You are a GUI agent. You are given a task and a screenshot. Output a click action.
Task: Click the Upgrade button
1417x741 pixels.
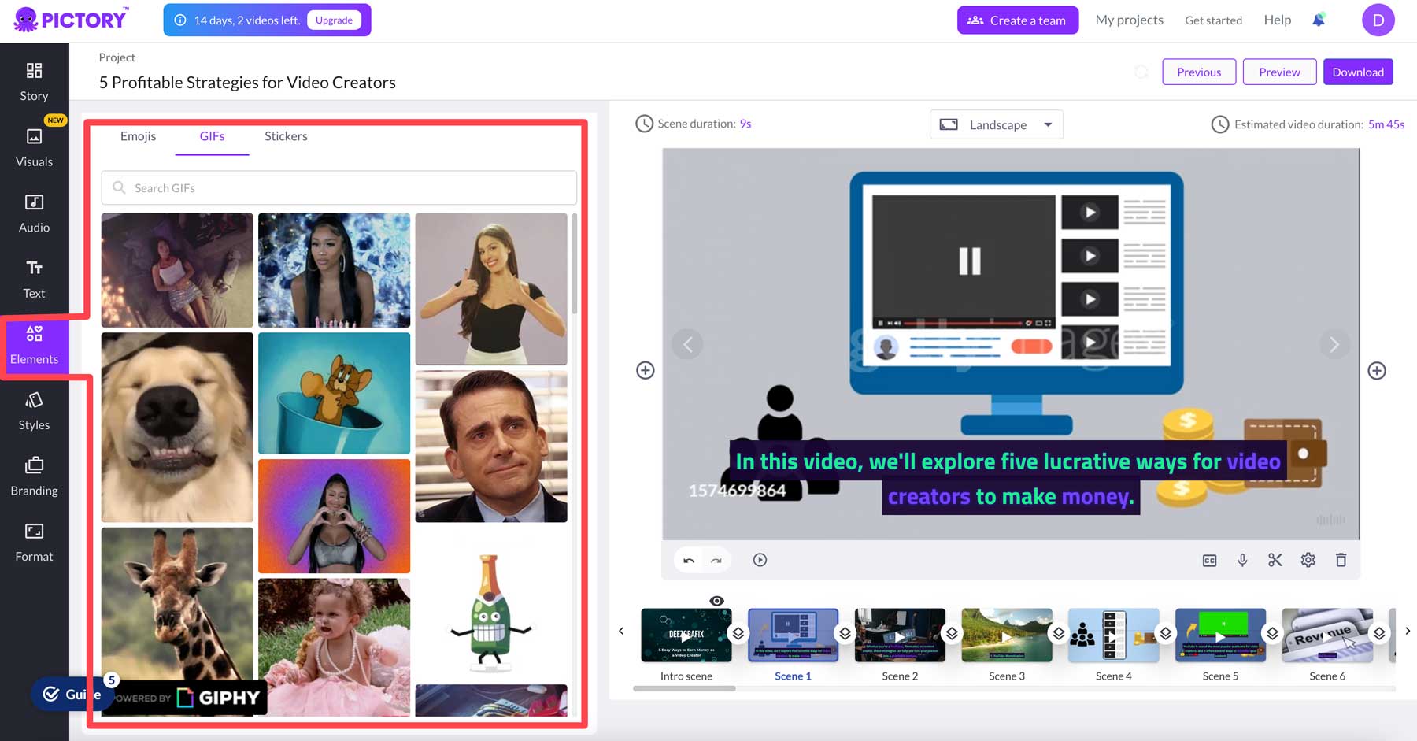334,20
